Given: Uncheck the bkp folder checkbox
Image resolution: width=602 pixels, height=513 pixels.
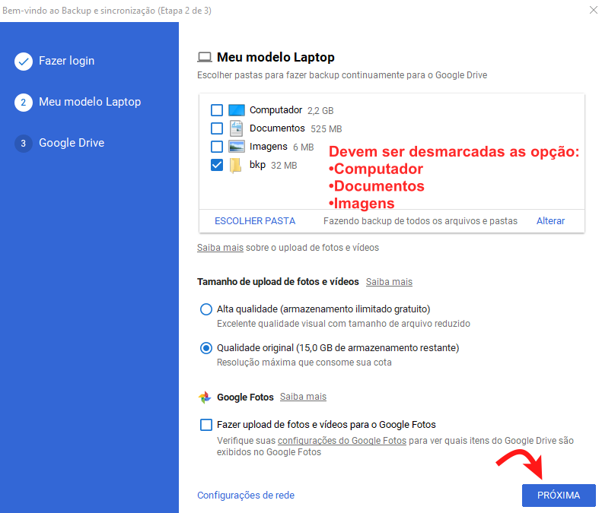Looking at the screenshot, I should coord(217,165).
